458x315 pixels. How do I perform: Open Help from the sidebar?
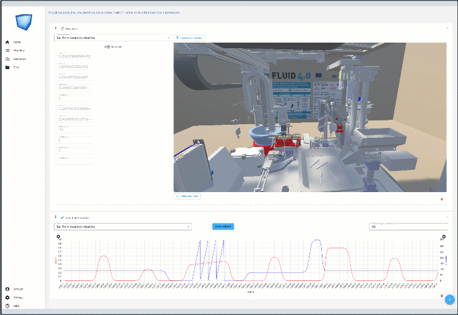click(7, 306)
